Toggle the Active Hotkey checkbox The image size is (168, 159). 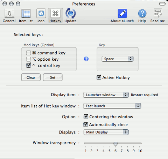pos(99,77)
